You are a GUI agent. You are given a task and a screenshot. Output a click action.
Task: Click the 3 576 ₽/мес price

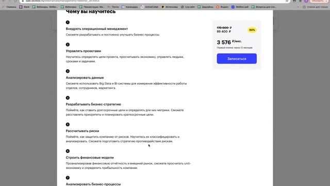coord(229,42)
